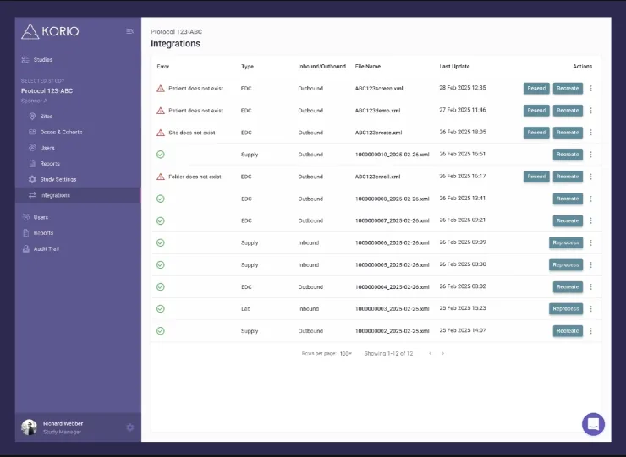Open more options for 1000000008_2025-02-26.xml
626x457 pixels.
click(590, 199)
